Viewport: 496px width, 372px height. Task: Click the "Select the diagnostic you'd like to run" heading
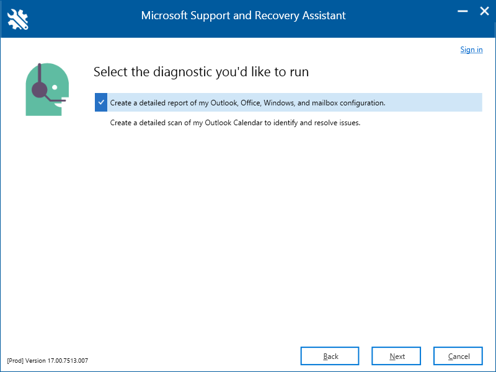[x=201, y=72]
